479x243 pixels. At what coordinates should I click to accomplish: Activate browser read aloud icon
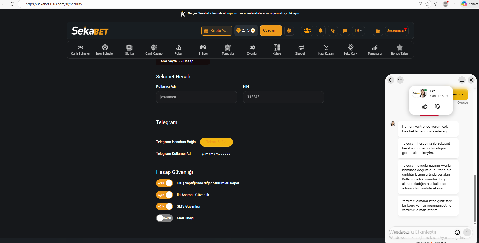(420, 4)
